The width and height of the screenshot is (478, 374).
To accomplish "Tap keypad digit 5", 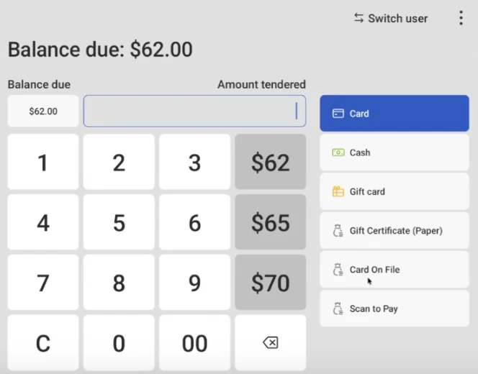I will coord(119,222).
